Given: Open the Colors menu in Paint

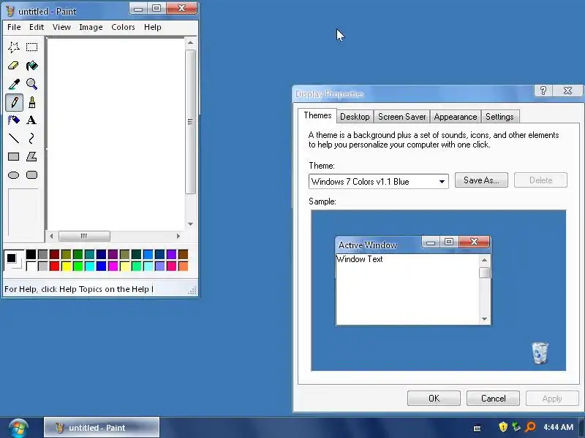Looking at the screenshot, I should (x=123, y=27).
